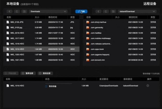Click IMG_1019.HEIC in the transfer queue
162x109 pixels.
pyautogui.click(x=17, y=86)
